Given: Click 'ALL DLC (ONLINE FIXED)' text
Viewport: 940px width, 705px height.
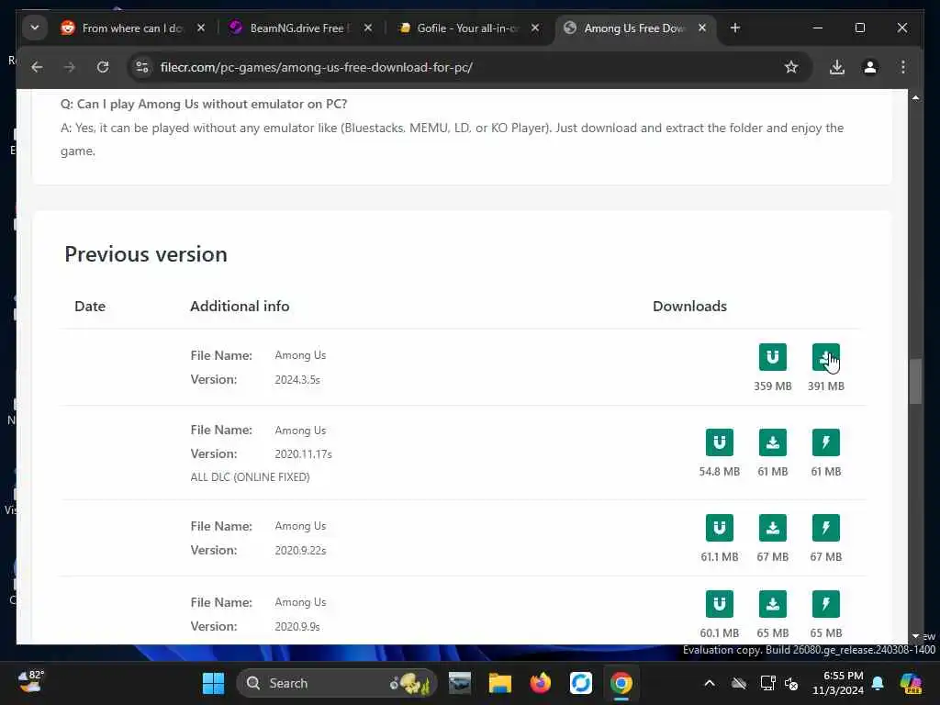Looking at the screenshot, I should point(250,477).
